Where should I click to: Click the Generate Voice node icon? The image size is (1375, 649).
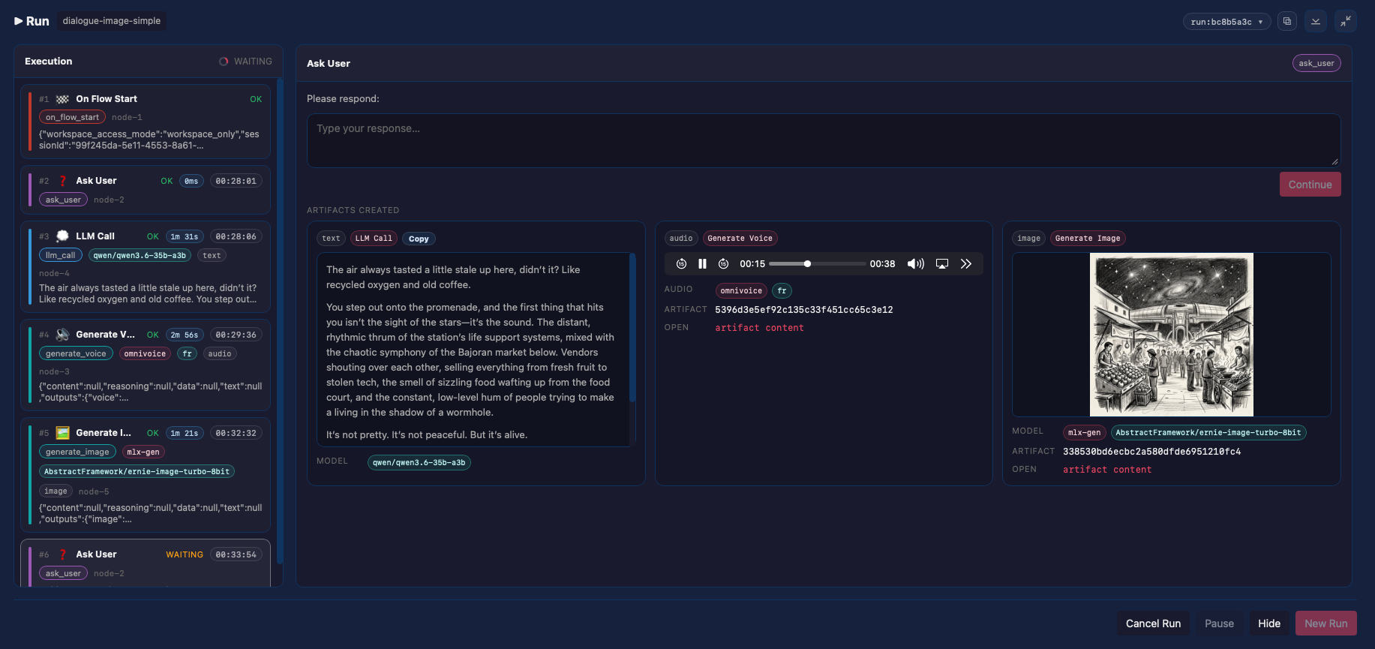click(x=62, y=335)
